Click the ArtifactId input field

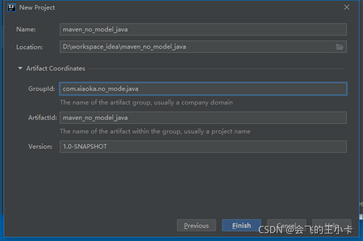click(203, 118)
